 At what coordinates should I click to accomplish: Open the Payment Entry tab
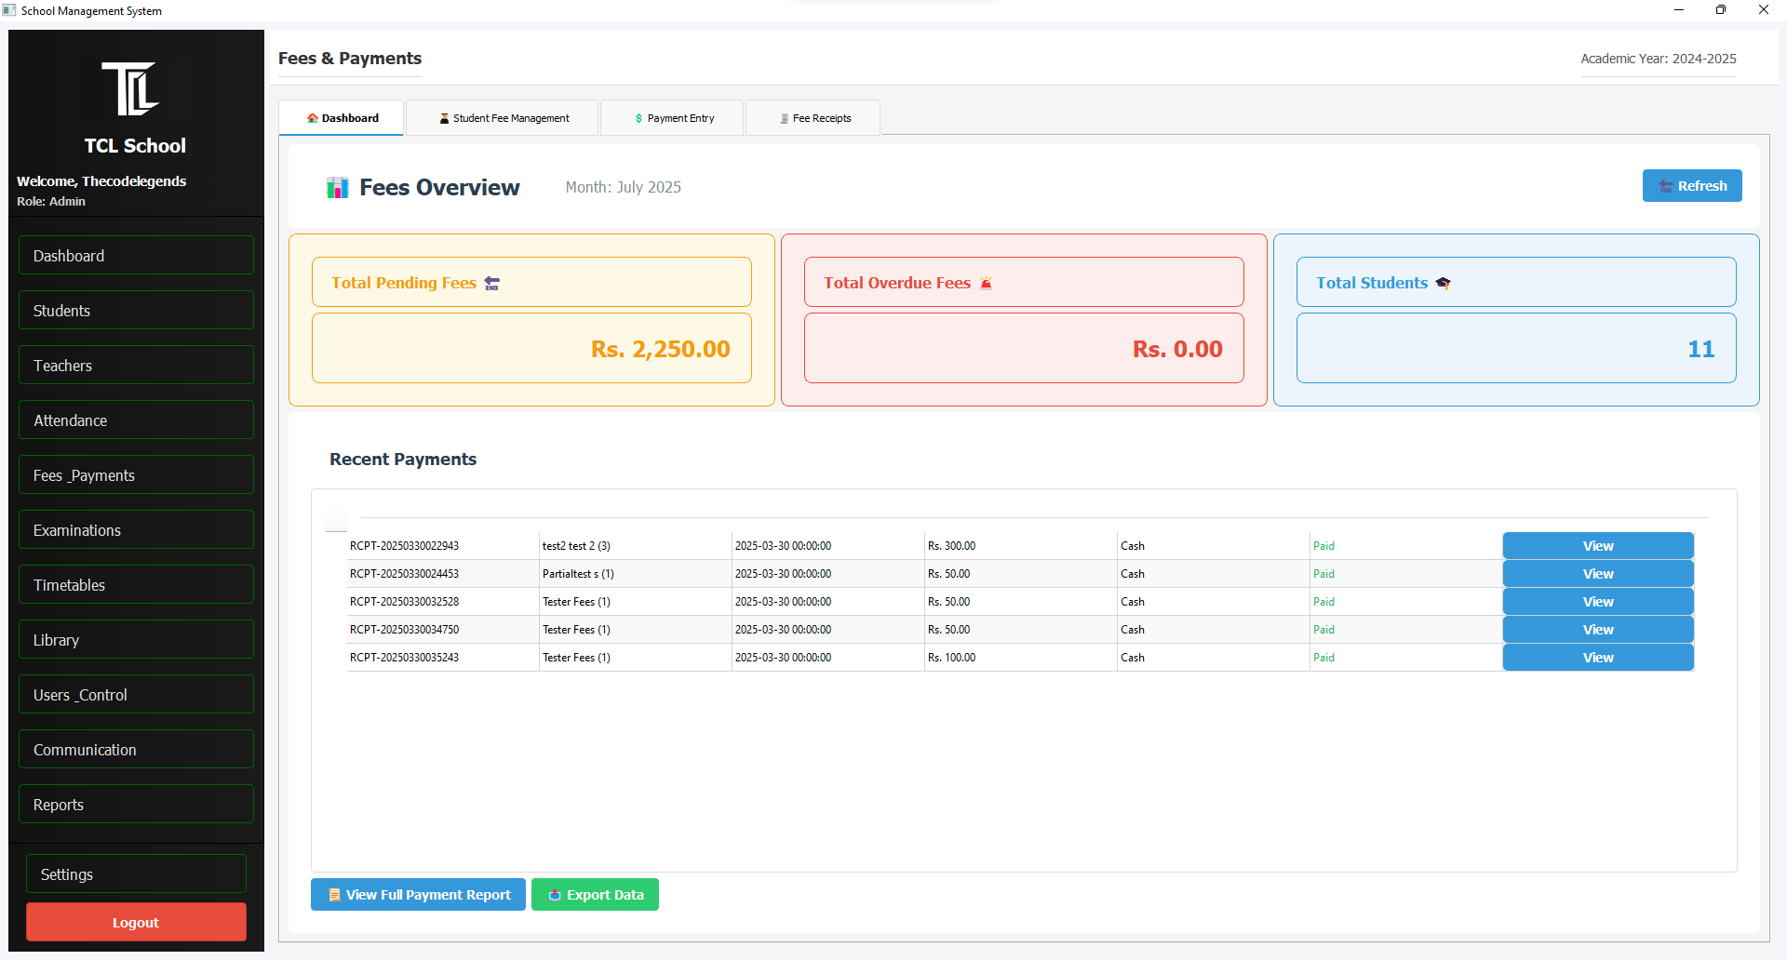pos(672,118)
